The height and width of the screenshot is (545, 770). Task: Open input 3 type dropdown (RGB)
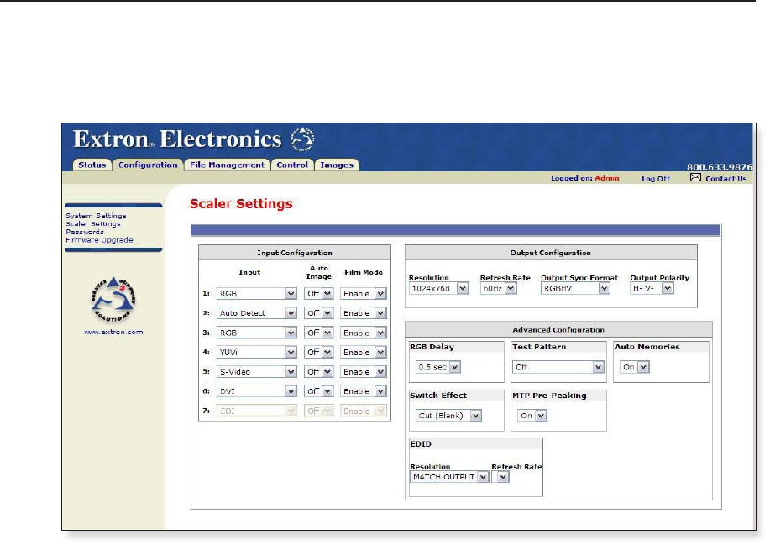(256, 333)
